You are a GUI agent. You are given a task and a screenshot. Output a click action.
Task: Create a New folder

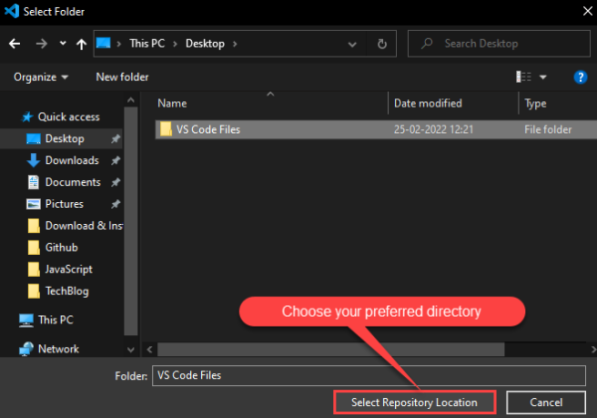122,78
